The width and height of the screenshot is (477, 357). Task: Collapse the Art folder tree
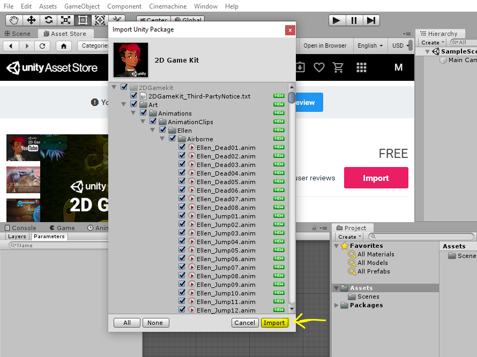click(123, 104)
